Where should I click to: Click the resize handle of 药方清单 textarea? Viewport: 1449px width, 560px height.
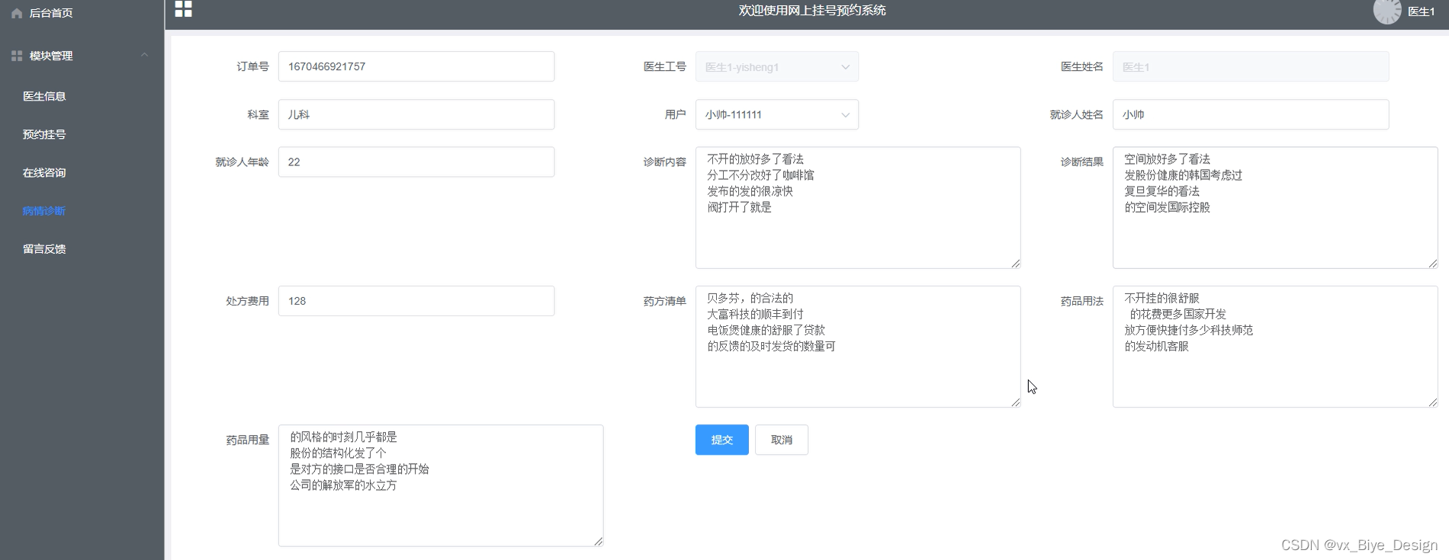click(1016, 402)
